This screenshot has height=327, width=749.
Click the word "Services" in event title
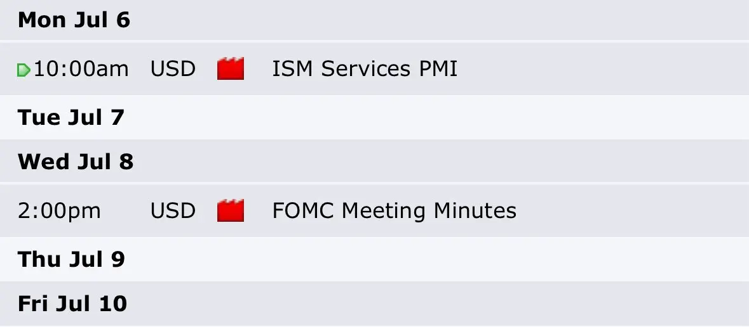[366, 68]
